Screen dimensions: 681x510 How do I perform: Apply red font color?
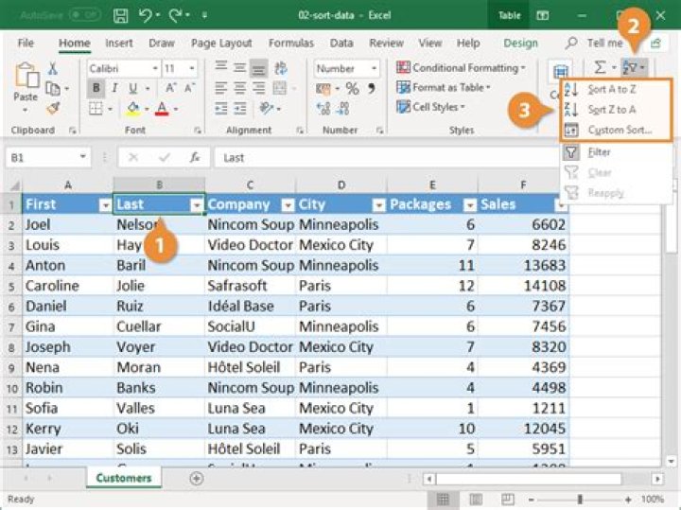pyautogui.click(x=162, y=109)
